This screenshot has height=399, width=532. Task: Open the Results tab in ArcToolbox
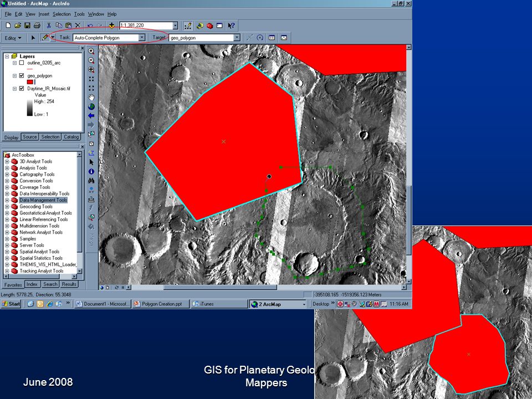pyautogui.click(x=69, y=284)
